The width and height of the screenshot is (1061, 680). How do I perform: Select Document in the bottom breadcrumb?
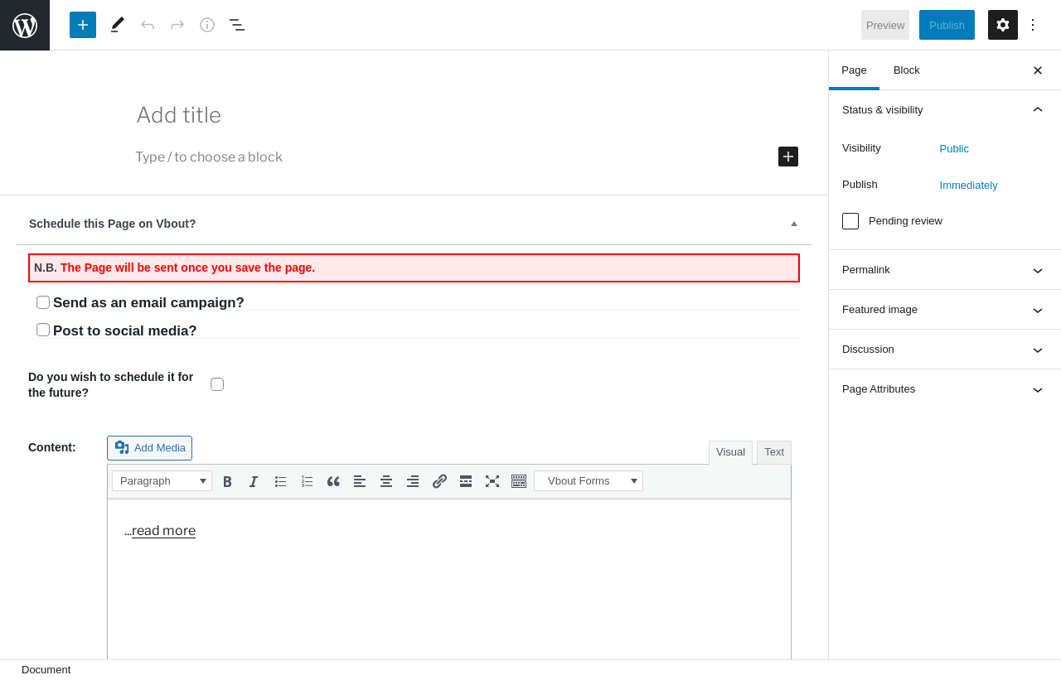(x=46, y=670)
